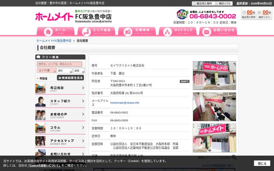This screenshot has height=171, width=274.
Task: Click the 最近見た物件 button in top bar
Action: pos(203,3)
